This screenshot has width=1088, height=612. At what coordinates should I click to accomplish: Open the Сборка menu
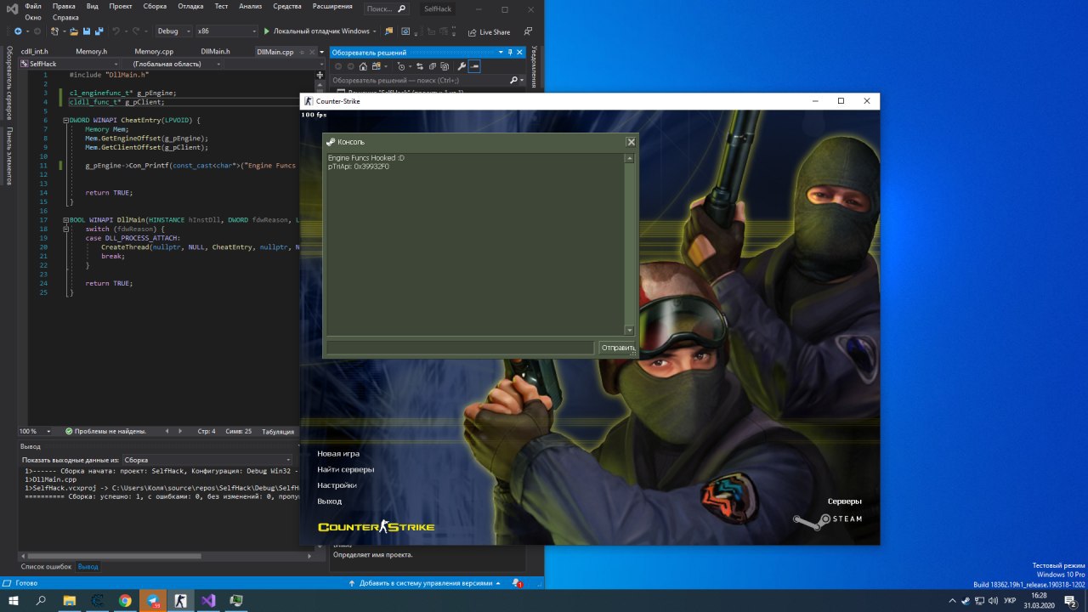(155, 6)
